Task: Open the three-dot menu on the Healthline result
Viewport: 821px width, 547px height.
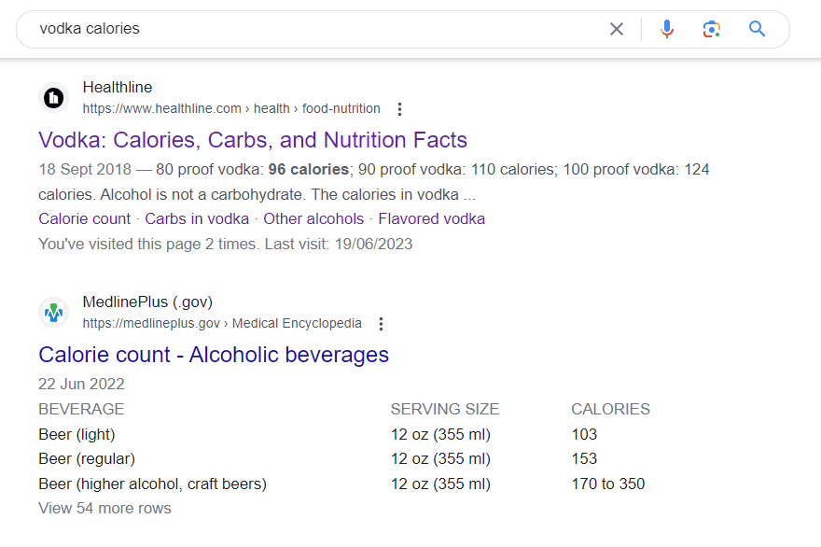Action: (x=399, y=108)
